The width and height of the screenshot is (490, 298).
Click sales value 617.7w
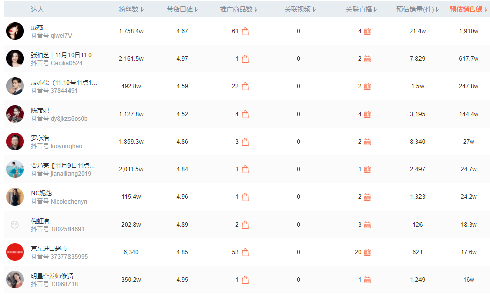pyautogui.click(x=468, y=59)
